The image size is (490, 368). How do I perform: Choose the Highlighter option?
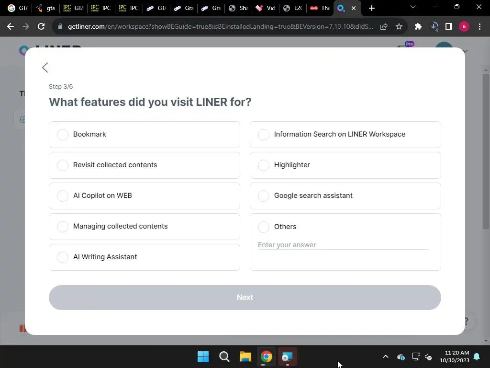pyautogui.click(x=345, y=165)
